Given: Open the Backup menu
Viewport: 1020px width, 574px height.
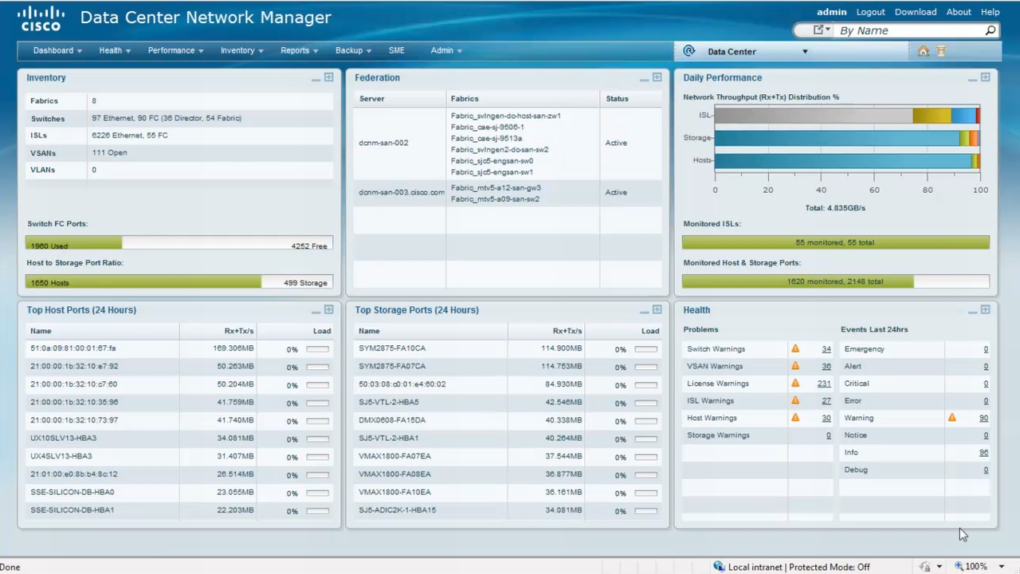Looking at the screenshot, I should pyautogui.click(x=353, y=50).
